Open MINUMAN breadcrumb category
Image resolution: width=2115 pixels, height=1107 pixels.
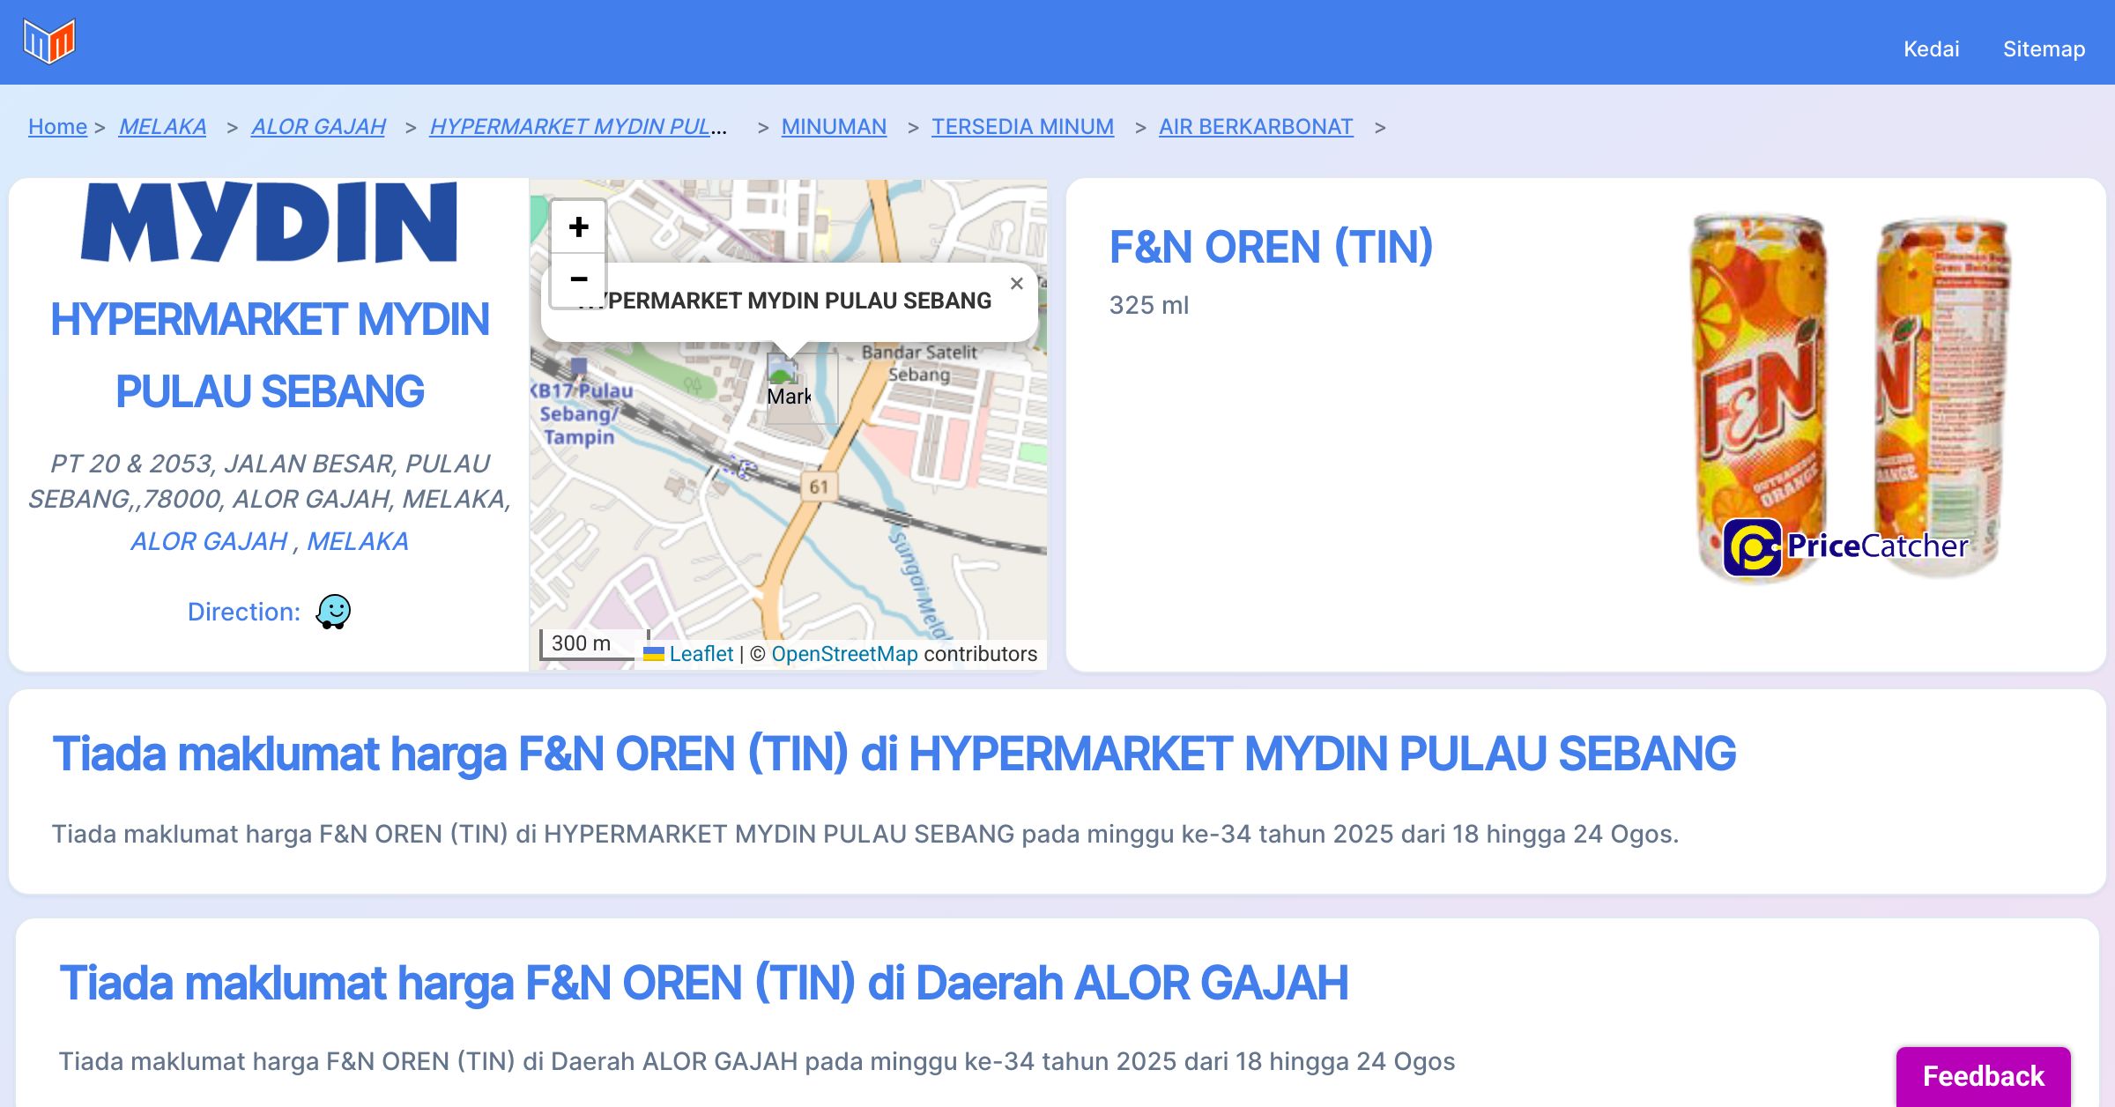pos(834,126)
